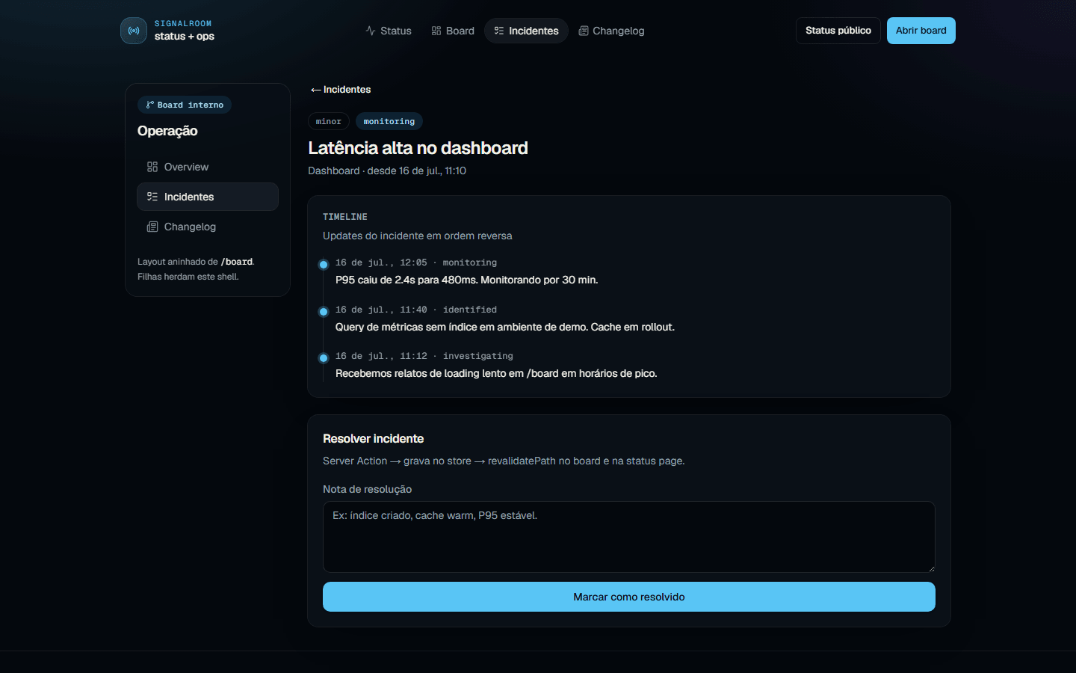The height and width of the screenshot is (673, 1076).
Task: Click the Board grid icon in top nav
Action: coord(436,31)
